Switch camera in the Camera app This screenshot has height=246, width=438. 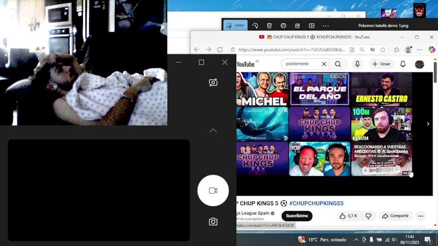tap(213, 82)
